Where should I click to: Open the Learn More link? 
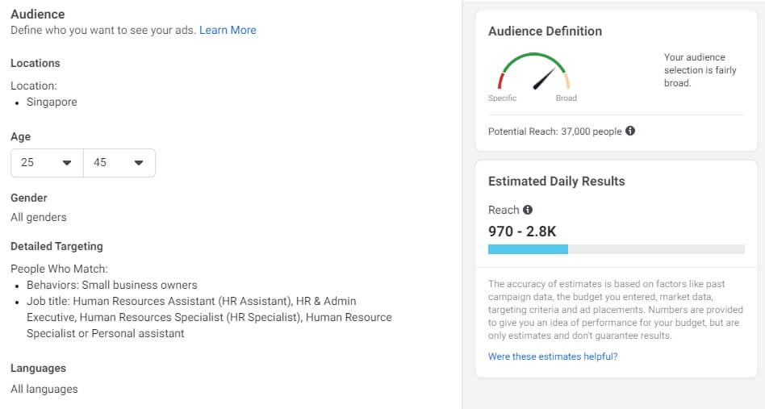[x=228, y=30]
